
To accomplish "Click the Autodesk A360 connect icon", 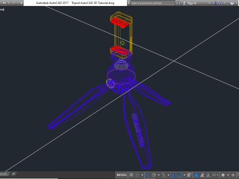I will coord(221,3).
